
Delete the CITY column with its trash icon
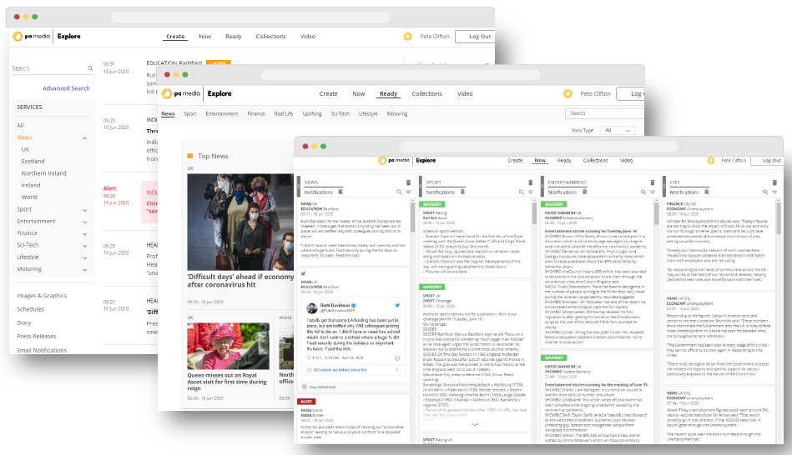pos(774,182)
